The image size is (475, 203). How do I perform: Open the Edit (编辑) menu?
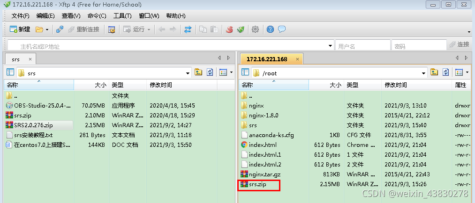coord(45,16)
